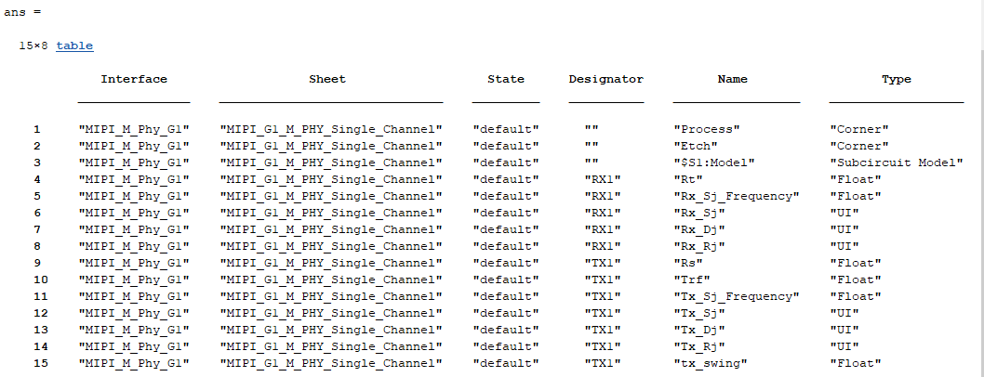Screen dimensions: 984x377
Task: Click the Sheet column header
Action: pyautogui.click(x=327, y=80)
